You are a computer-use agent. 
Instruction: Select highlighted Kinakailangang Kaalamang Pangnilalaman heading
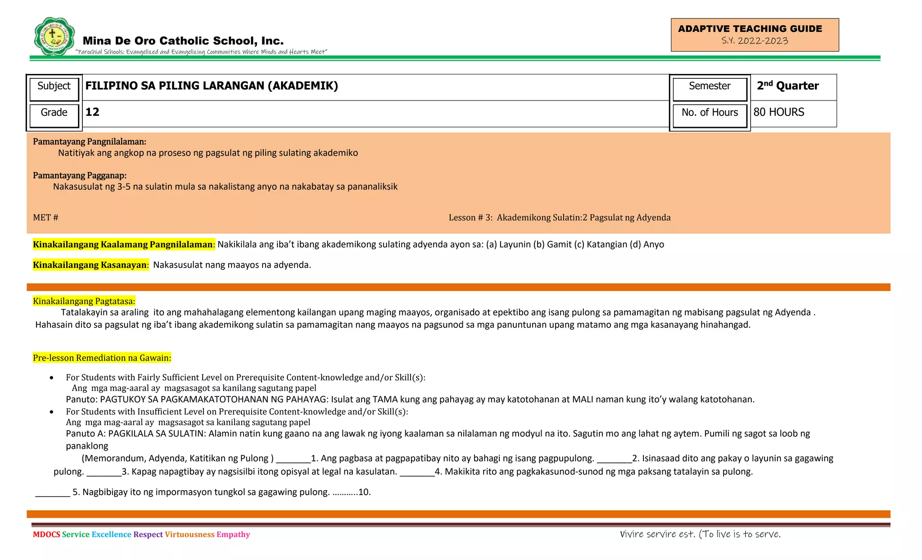pos(124,245)
